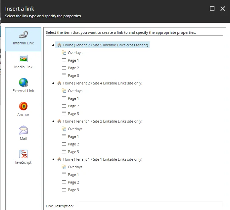Screen dimensions: 230x210
Task: Click Overlays folder icon under Site 4 Home
Action: (64, 91)
